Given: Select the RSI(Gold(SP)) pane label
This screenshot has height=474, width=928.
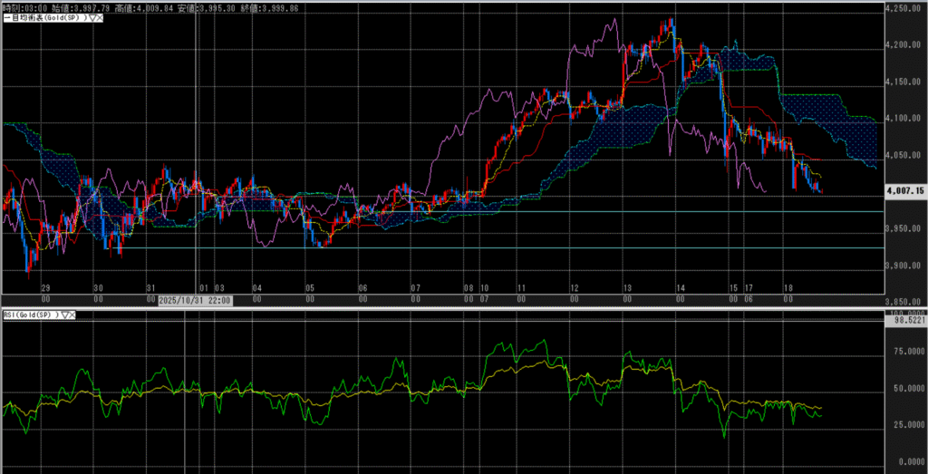Looking at the screenshot, I should click(x=29, y=314).
